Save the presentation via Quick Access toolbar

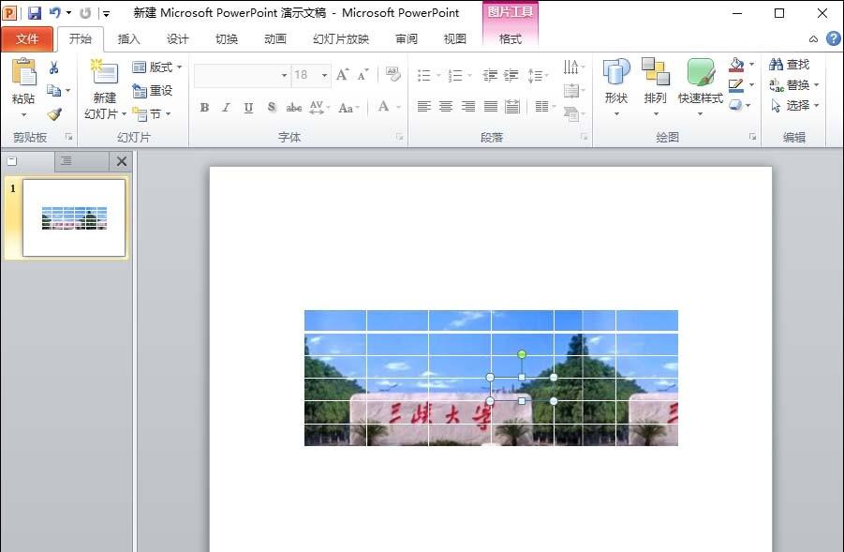pos(33,10)
